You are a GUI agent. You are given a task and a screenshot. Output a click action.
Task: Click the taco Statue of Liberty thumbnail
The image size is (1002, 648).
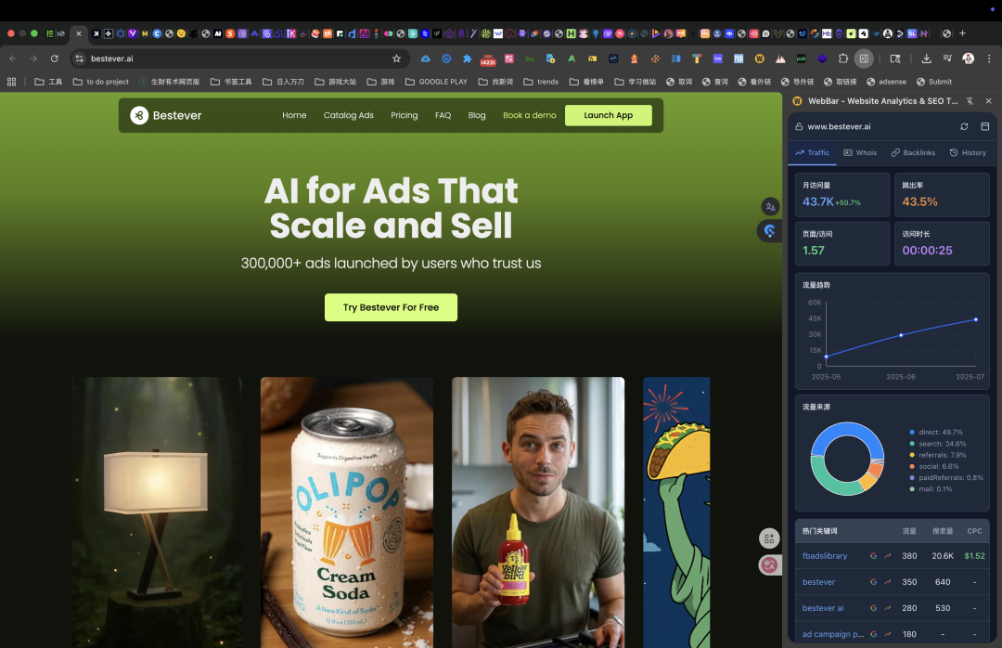click(676, 512)
